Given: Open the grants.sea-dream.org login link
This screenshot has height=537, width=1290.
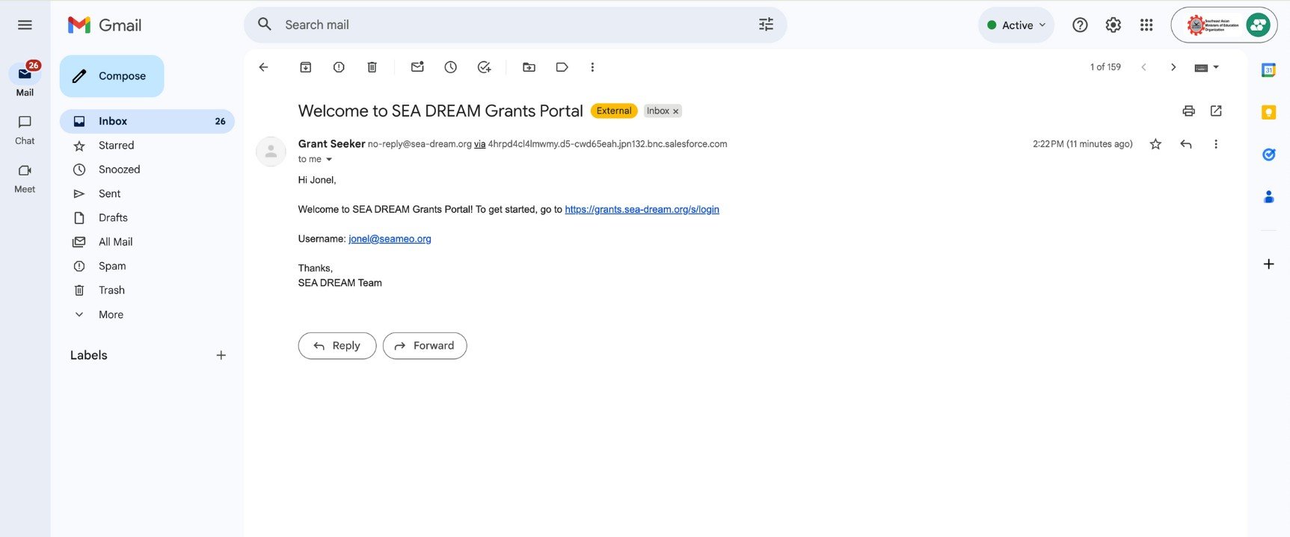Looking at the screenshot, I should click(642, 210).
